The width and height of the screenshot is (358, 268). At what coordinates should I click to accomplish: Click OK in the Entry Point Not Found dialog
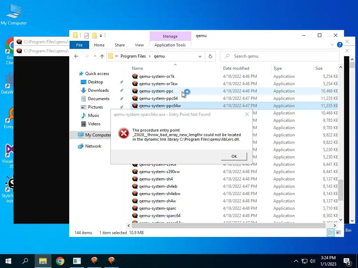click(234, 156)
